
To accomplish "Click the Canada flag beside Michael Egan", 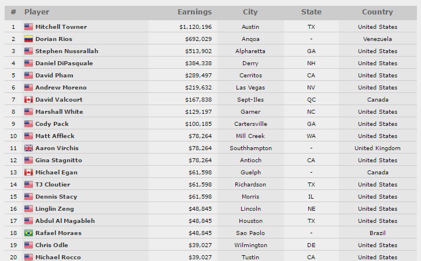I will pyautogui.click(x=28, y=172).
